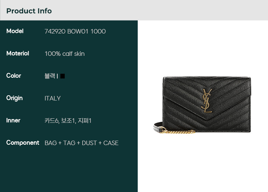
Task: Click the gray Product Info header bar
Action: (x=134, y=10)
